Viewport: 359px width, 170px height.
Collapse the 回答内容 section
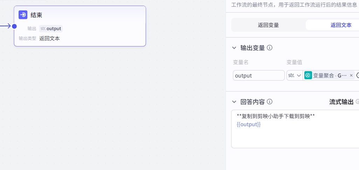[x=234, y=102]
